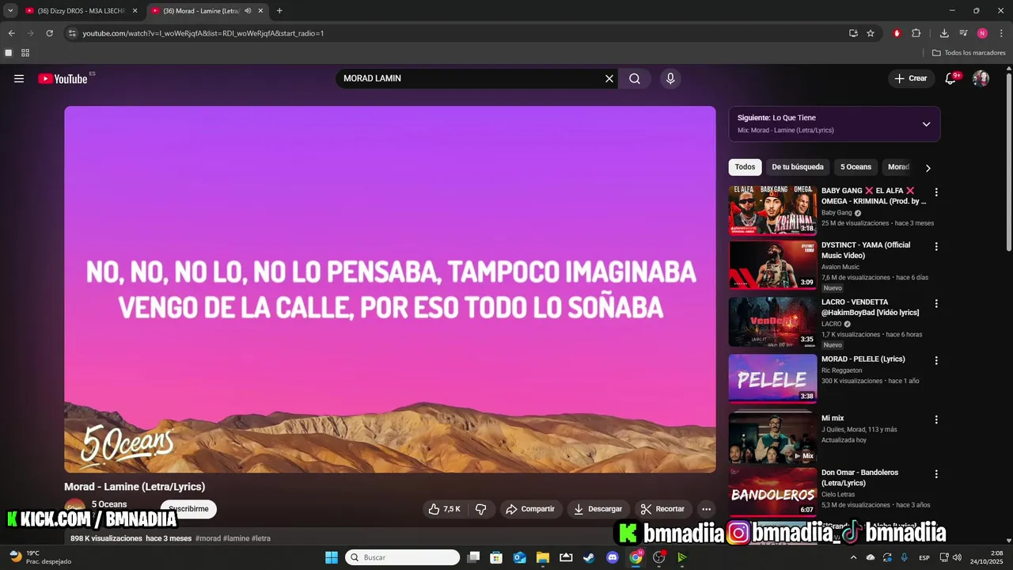Open the LACRO VENDETTA thumbnail

click(772, 321)
